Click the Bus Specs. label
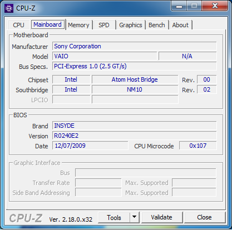 (x=33, y=67)
